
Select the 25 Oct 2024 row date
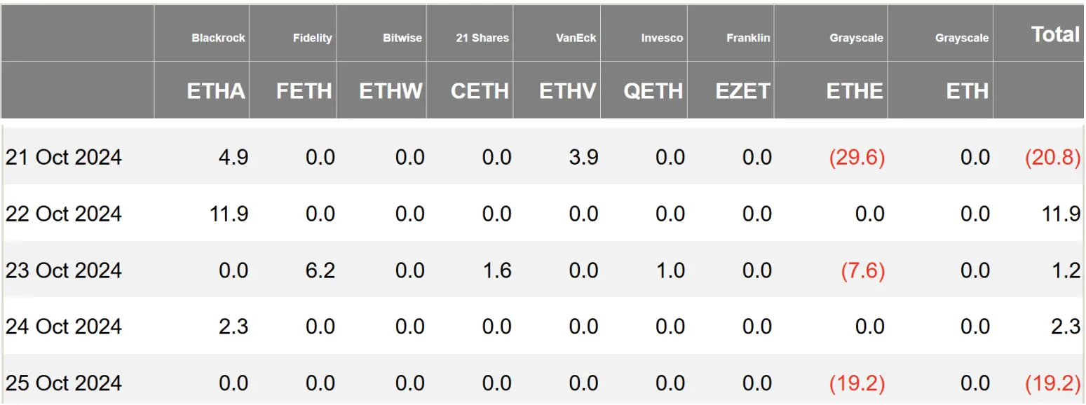(64, 383)
